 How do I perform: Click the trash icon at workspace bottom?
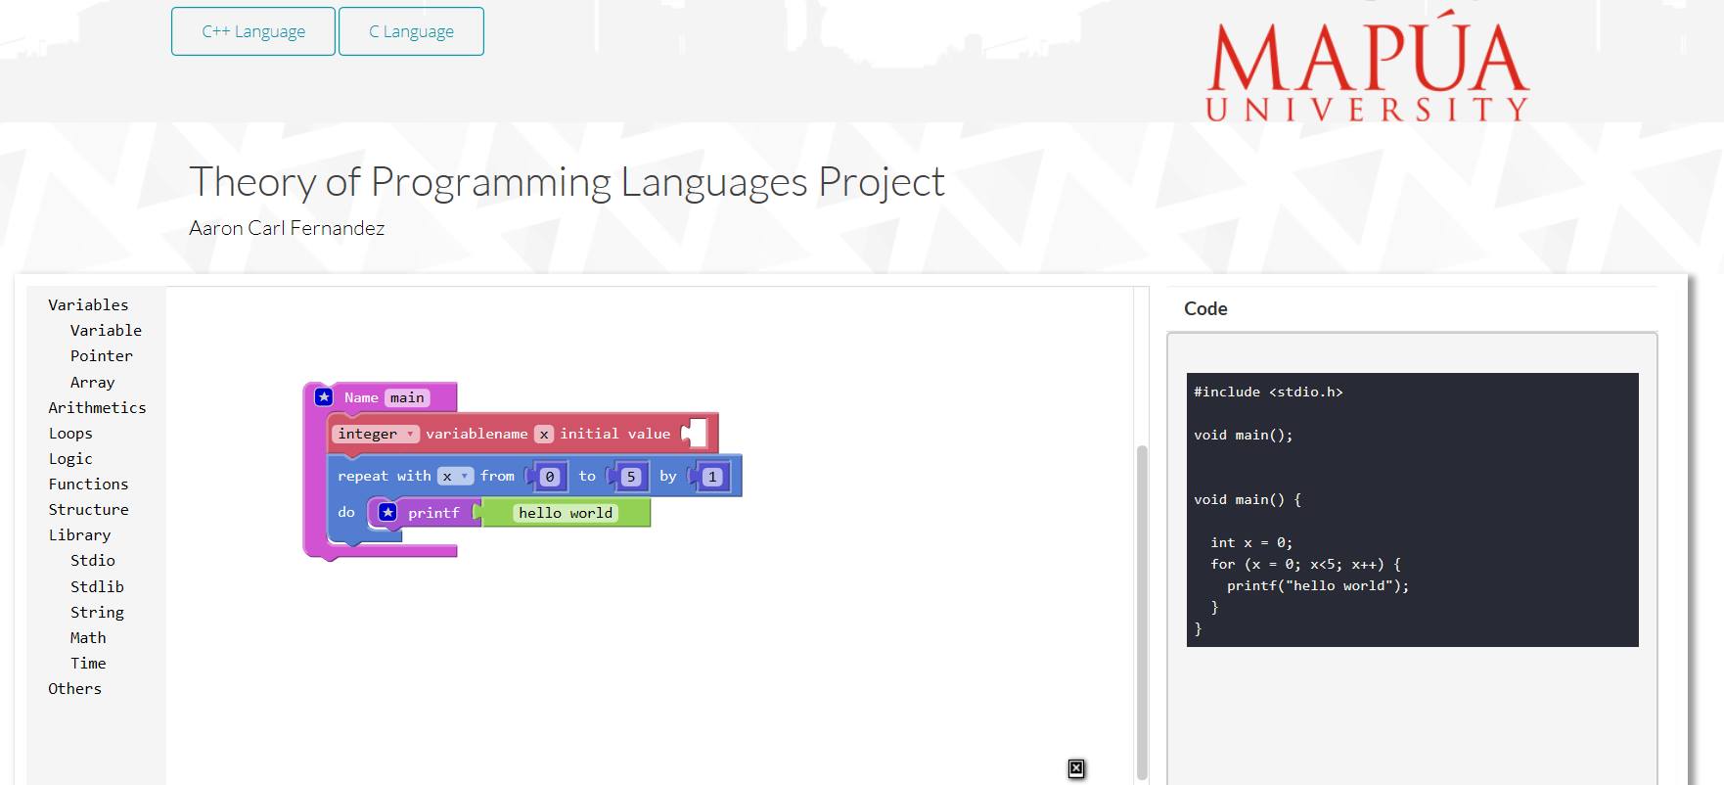[x=1076, y=768]
